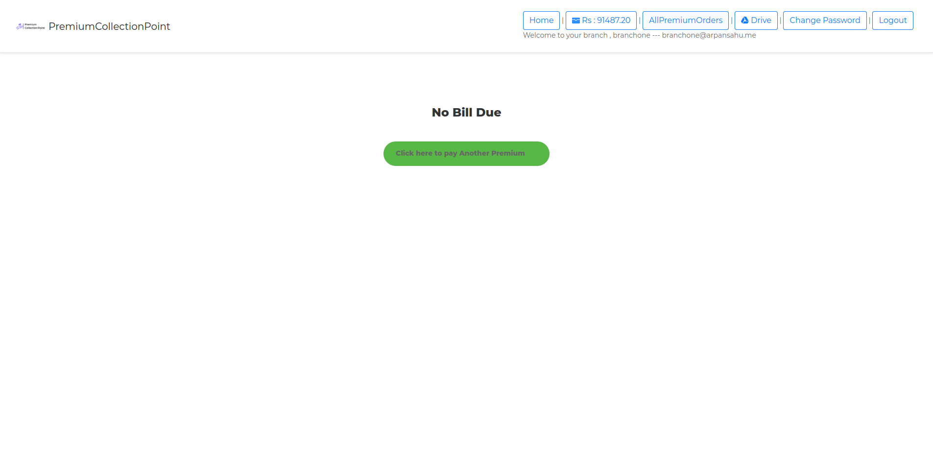Click the separator between Change Password and Logout

click(869, 21)
